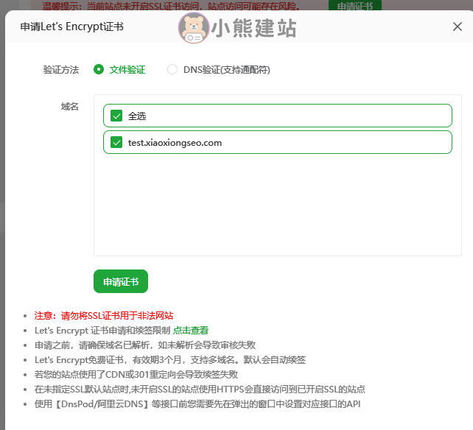Toggle the 全选 checkbox
The width and height of the screenshot is (473, 430).
(116, 116)
